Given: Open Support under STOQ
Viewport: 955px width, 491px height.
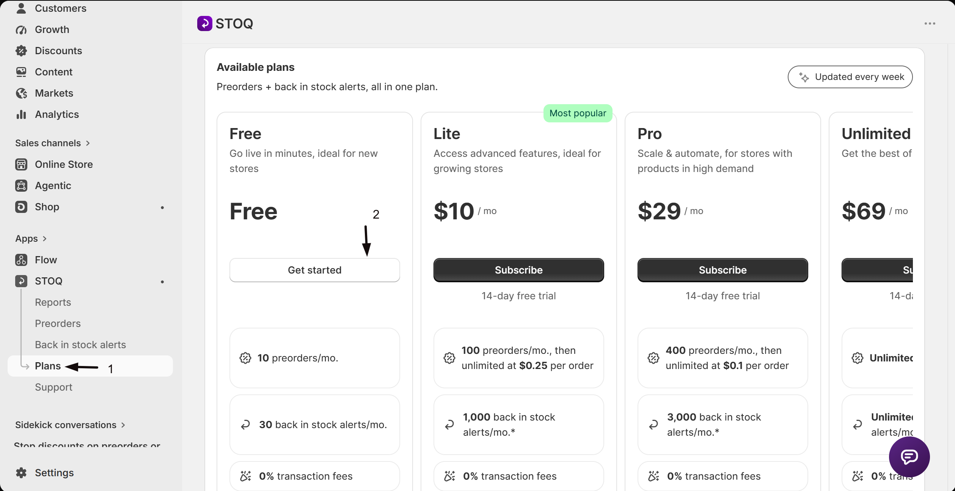Looking at the screenshot, I should click(x=53, y=387).
